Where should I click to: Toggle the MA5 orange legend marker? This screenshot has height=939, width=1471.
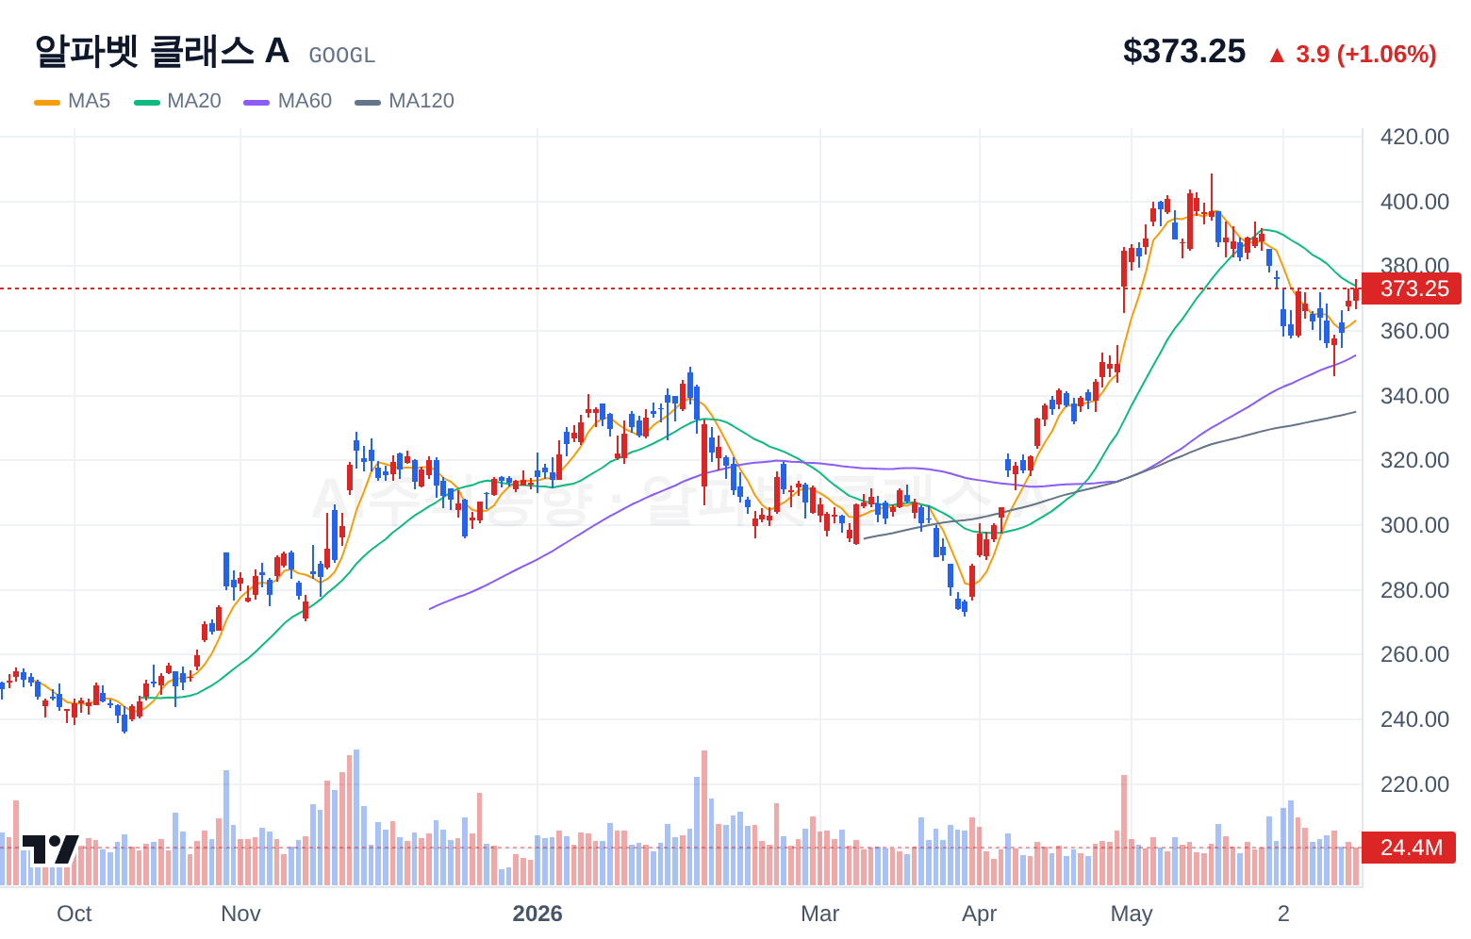pyautogui.click(x=47, y=102)
